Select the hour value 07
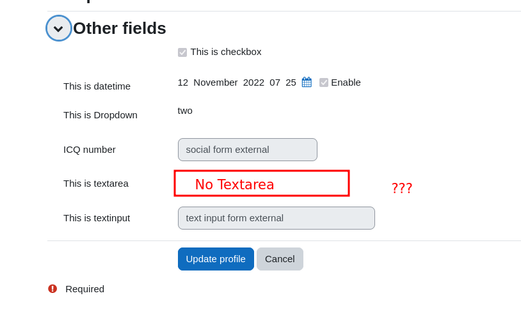This screenshot has height=314, width=521. point(275,82)
